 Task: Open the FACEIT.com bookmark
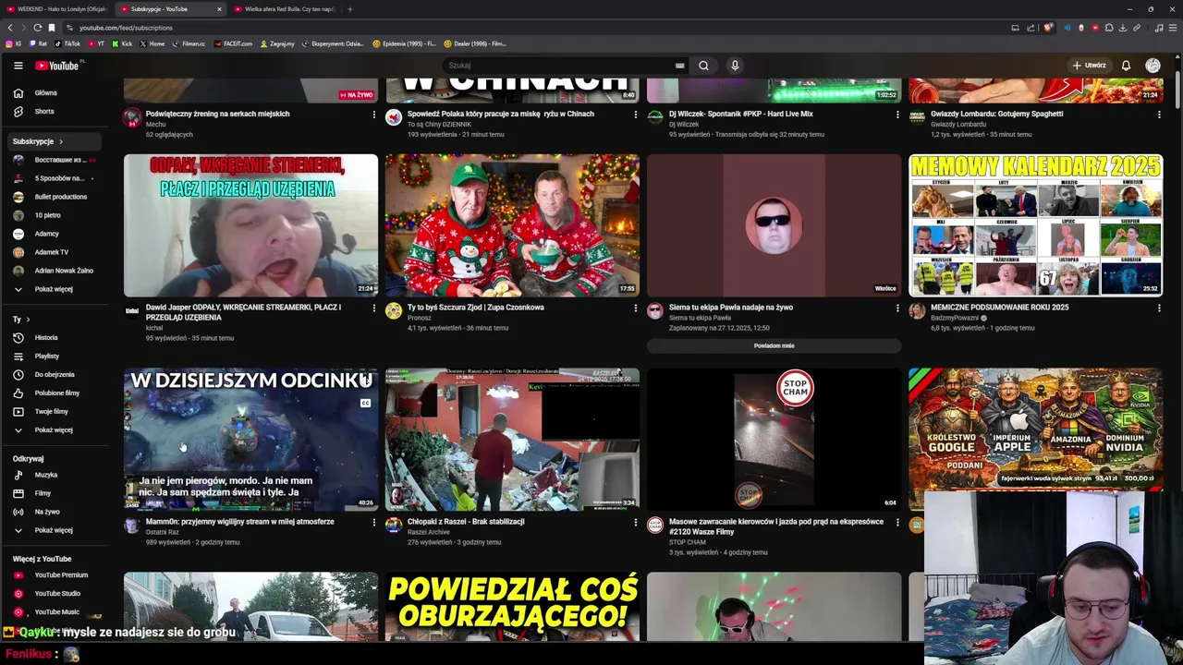tap(233, 43)
